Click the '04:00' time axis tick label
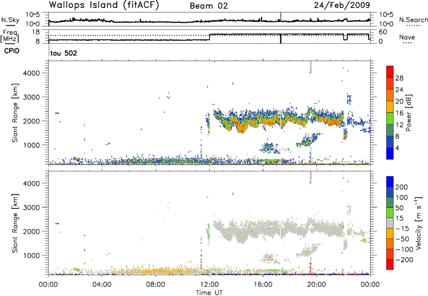 [102, 285]
